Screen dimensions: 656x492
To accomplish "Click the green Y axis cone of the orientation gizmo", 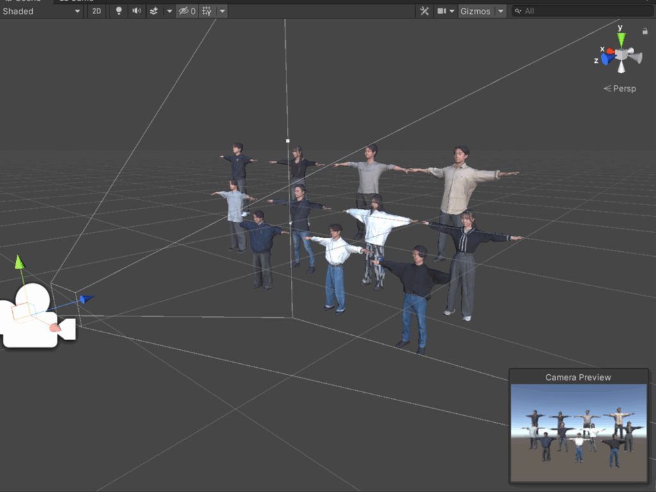I will click(x=621, y=40).
